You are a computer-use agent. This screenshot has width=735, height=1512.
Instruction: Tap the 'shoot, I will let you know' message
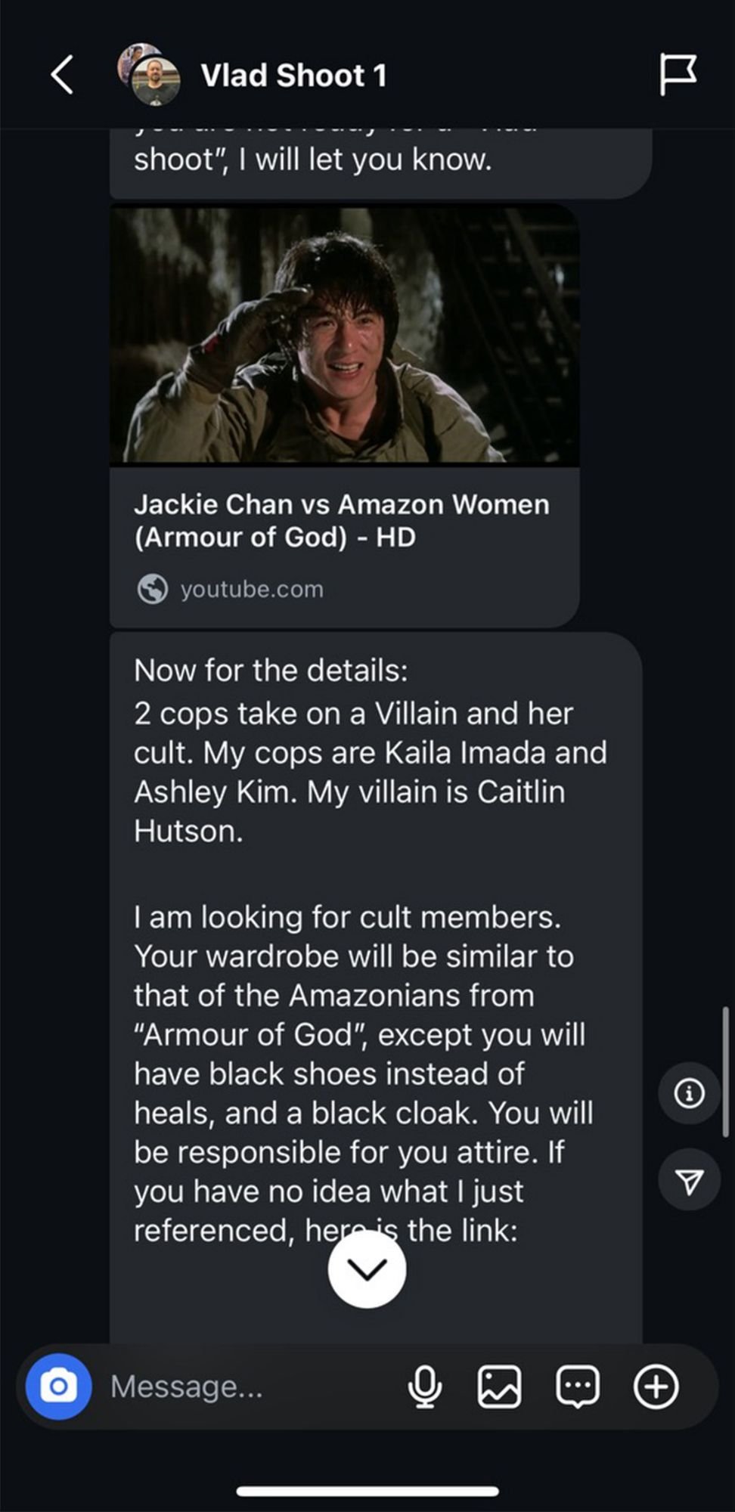(x=380, y=161)
